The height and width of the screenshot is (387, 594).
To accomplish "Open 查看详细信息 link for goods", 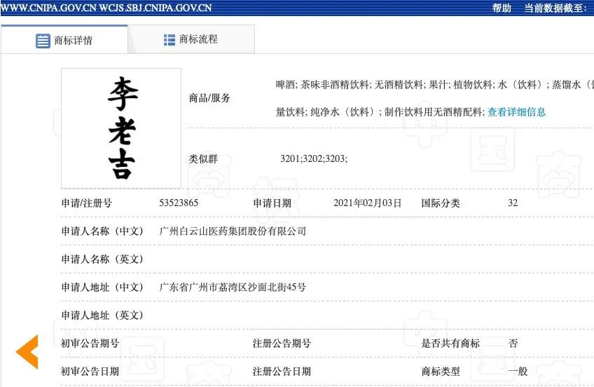I will click(516, 111).
